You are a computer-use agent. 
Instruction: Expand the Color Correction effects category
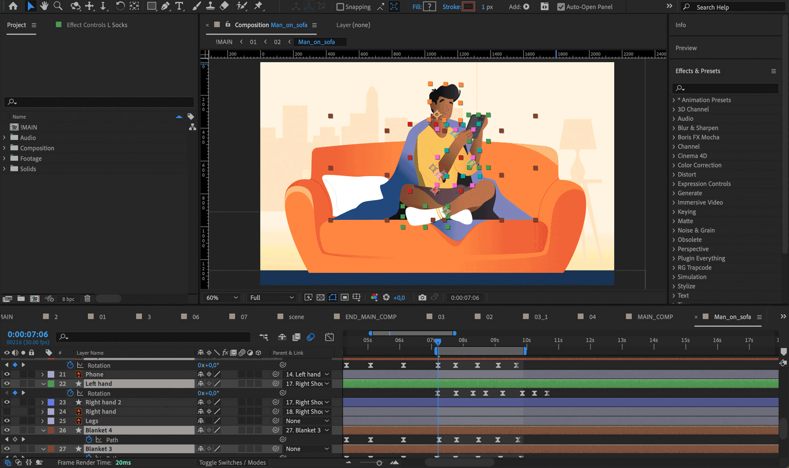click(674, 165)
